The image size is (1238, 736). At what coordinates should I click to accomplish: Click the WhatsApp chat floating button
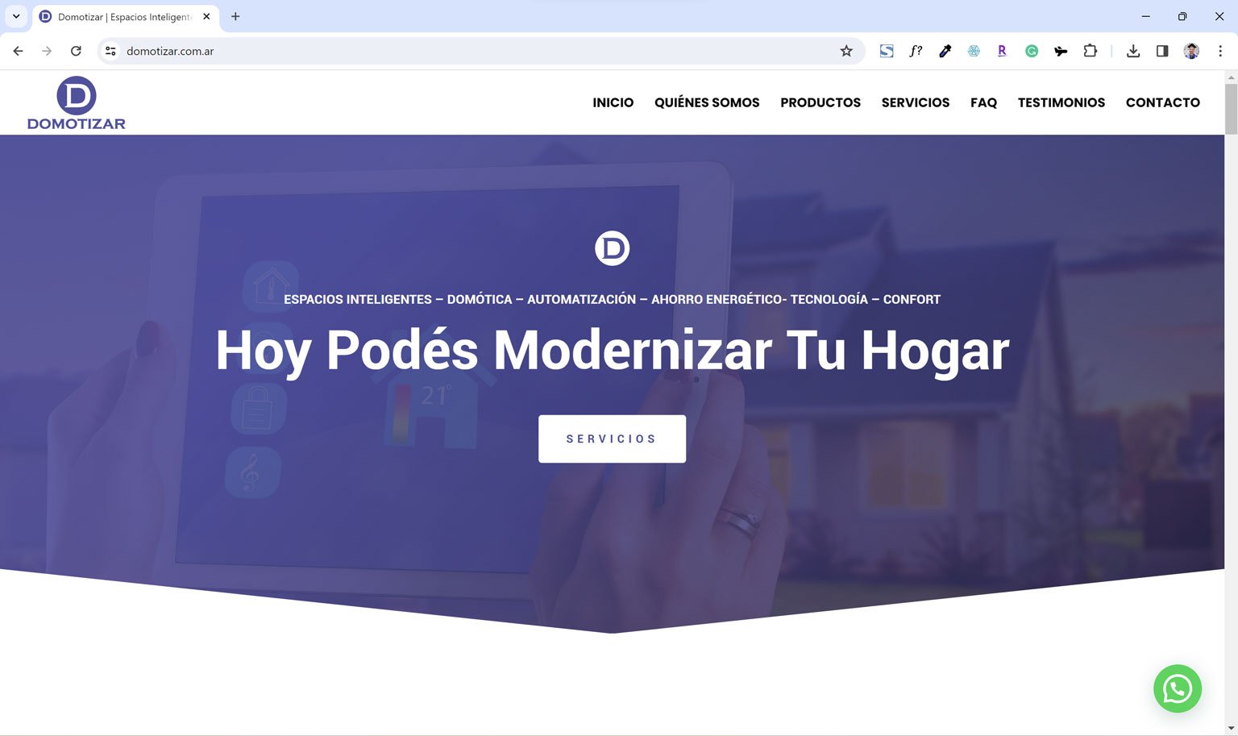click(1177, 688)
